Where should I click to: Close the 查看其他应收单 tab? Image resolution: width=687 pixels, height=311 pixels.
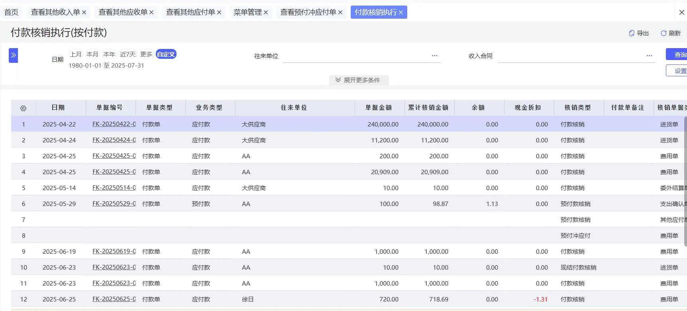point(151,12)
